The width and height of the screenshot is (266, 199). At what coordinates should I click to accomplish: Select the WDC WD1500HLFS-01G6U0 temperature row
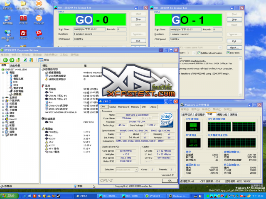coord(71,112)
